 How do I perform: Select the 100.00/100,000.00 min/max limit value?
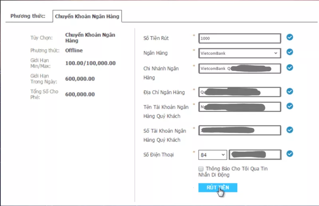point(90,63)
